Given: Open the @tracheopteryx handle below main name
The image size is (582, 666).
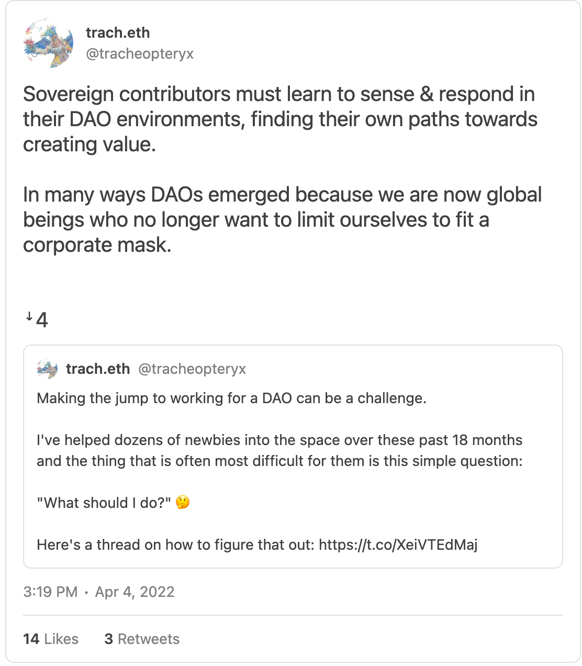Looking at the screenshot, I should pos(140,53).
